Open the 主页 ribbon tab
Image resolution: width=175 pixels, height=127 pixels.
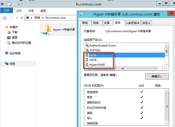pyautogui.click(x=19, y=11)
